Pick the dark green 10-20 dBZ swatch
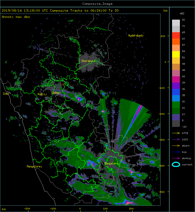Image resolution: width=195 pixels, height=212 pixels. tap(176, 111)
